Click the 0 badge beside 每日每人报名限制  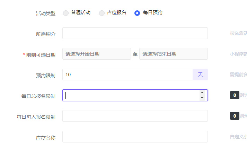coord(235,116)
